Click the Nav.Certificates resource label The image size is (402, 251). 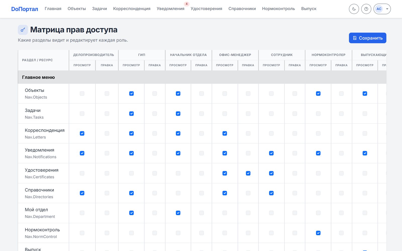pos(39,177)
